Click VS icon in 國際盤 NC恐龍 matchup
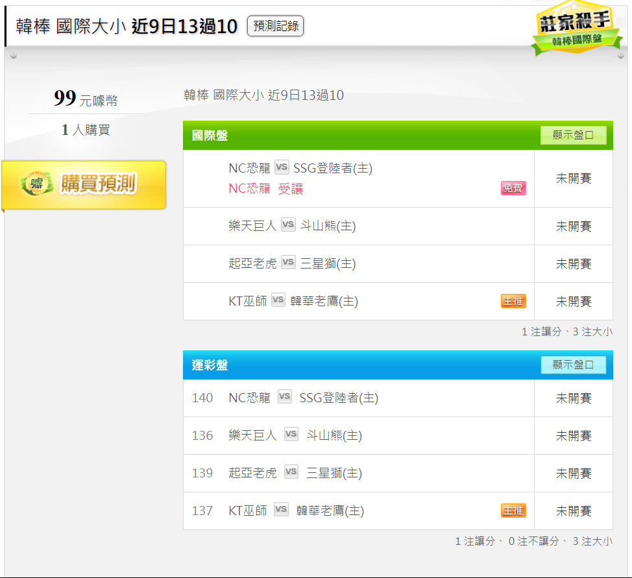632x578 pixels. coord(282,167)
